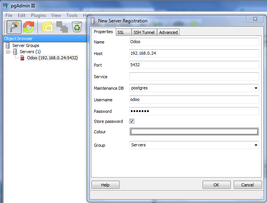
Task: Open the File menu
Action: [9, 15]
